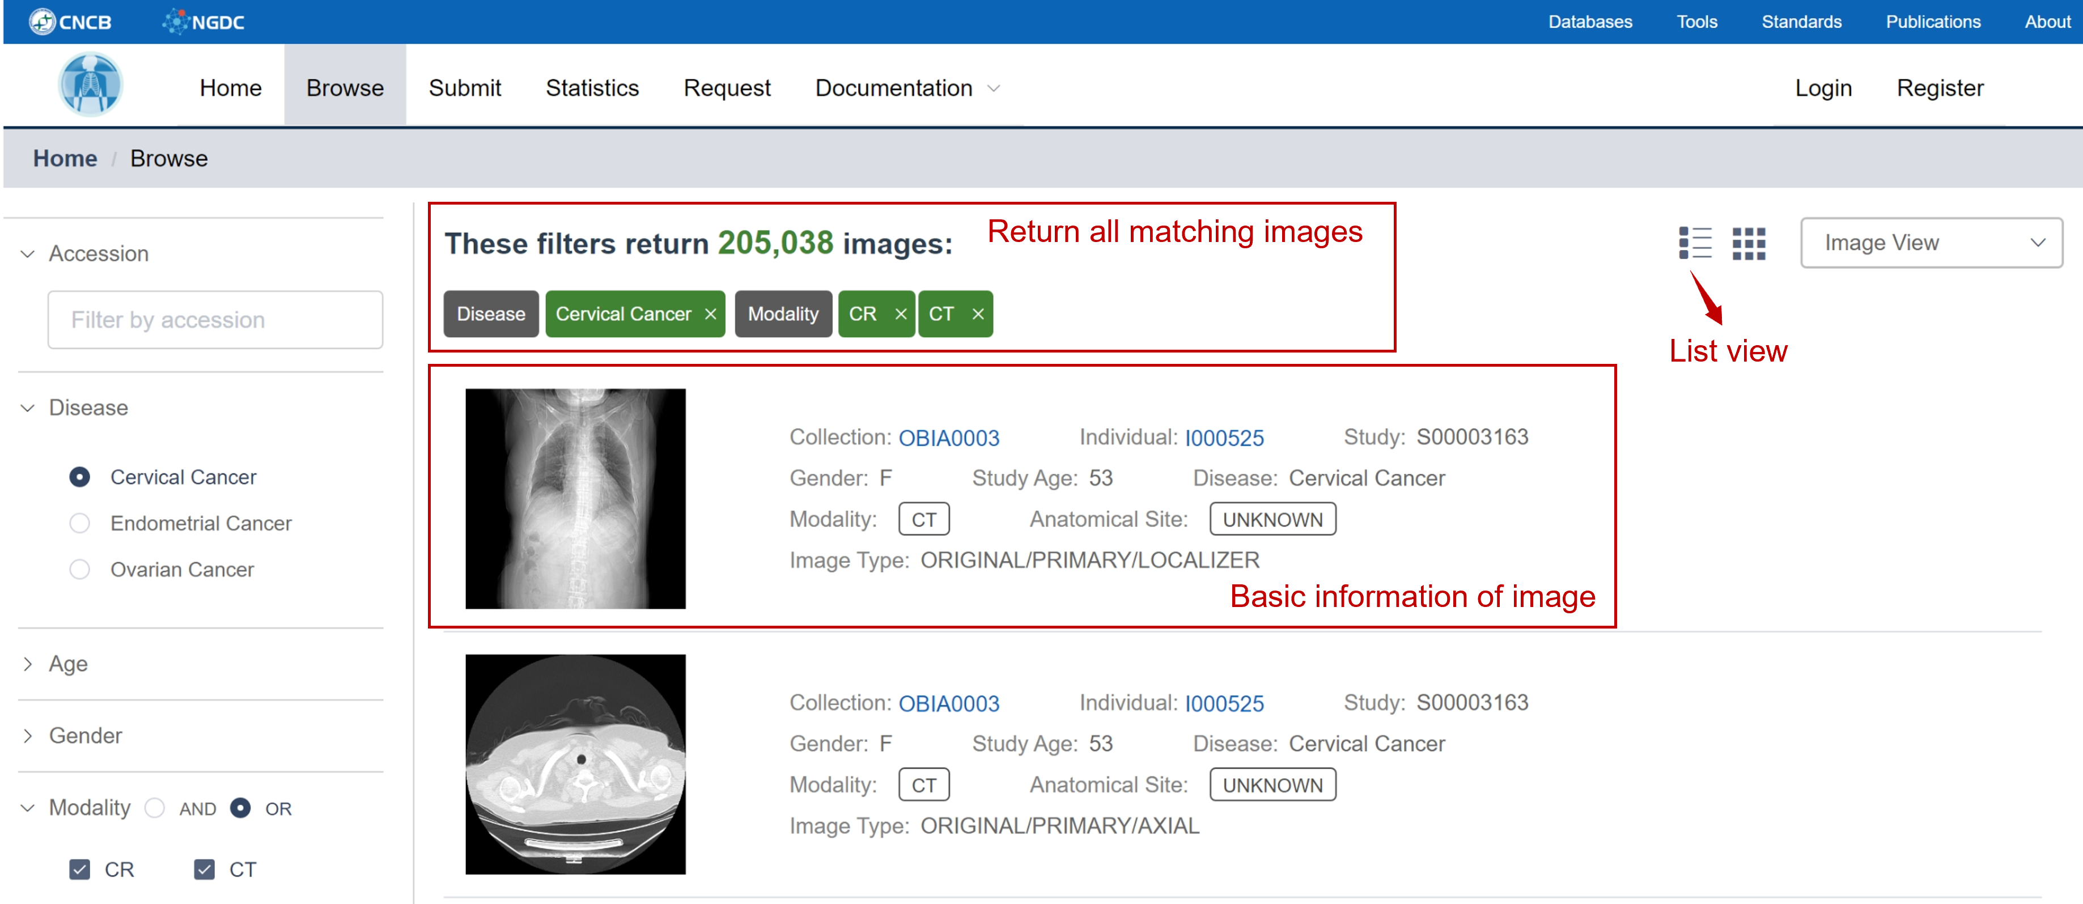Remove the Cervical Cancer filter tag
Screen dimensions: 2083x904
click(710, 314)
